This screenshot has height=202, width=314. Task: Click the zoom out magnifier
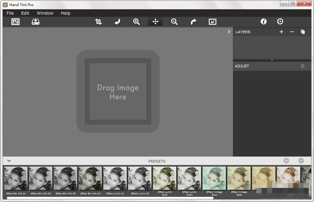point(174,21)
